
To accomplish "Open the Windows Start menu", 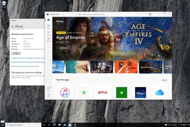I will [x=3, y=125].
